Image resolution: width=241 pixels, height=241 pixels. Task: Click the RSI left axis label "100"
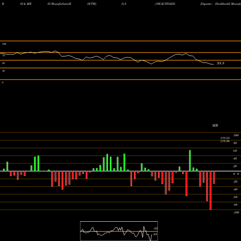pyautogui.click(x=4, y=44)
